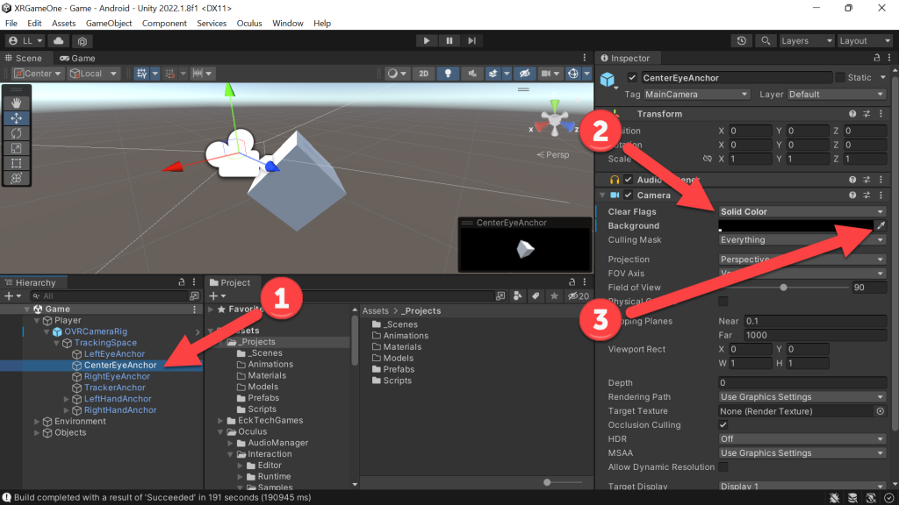
Task: Toggle the Project favorites star filter
Action: tap(554, 295)
